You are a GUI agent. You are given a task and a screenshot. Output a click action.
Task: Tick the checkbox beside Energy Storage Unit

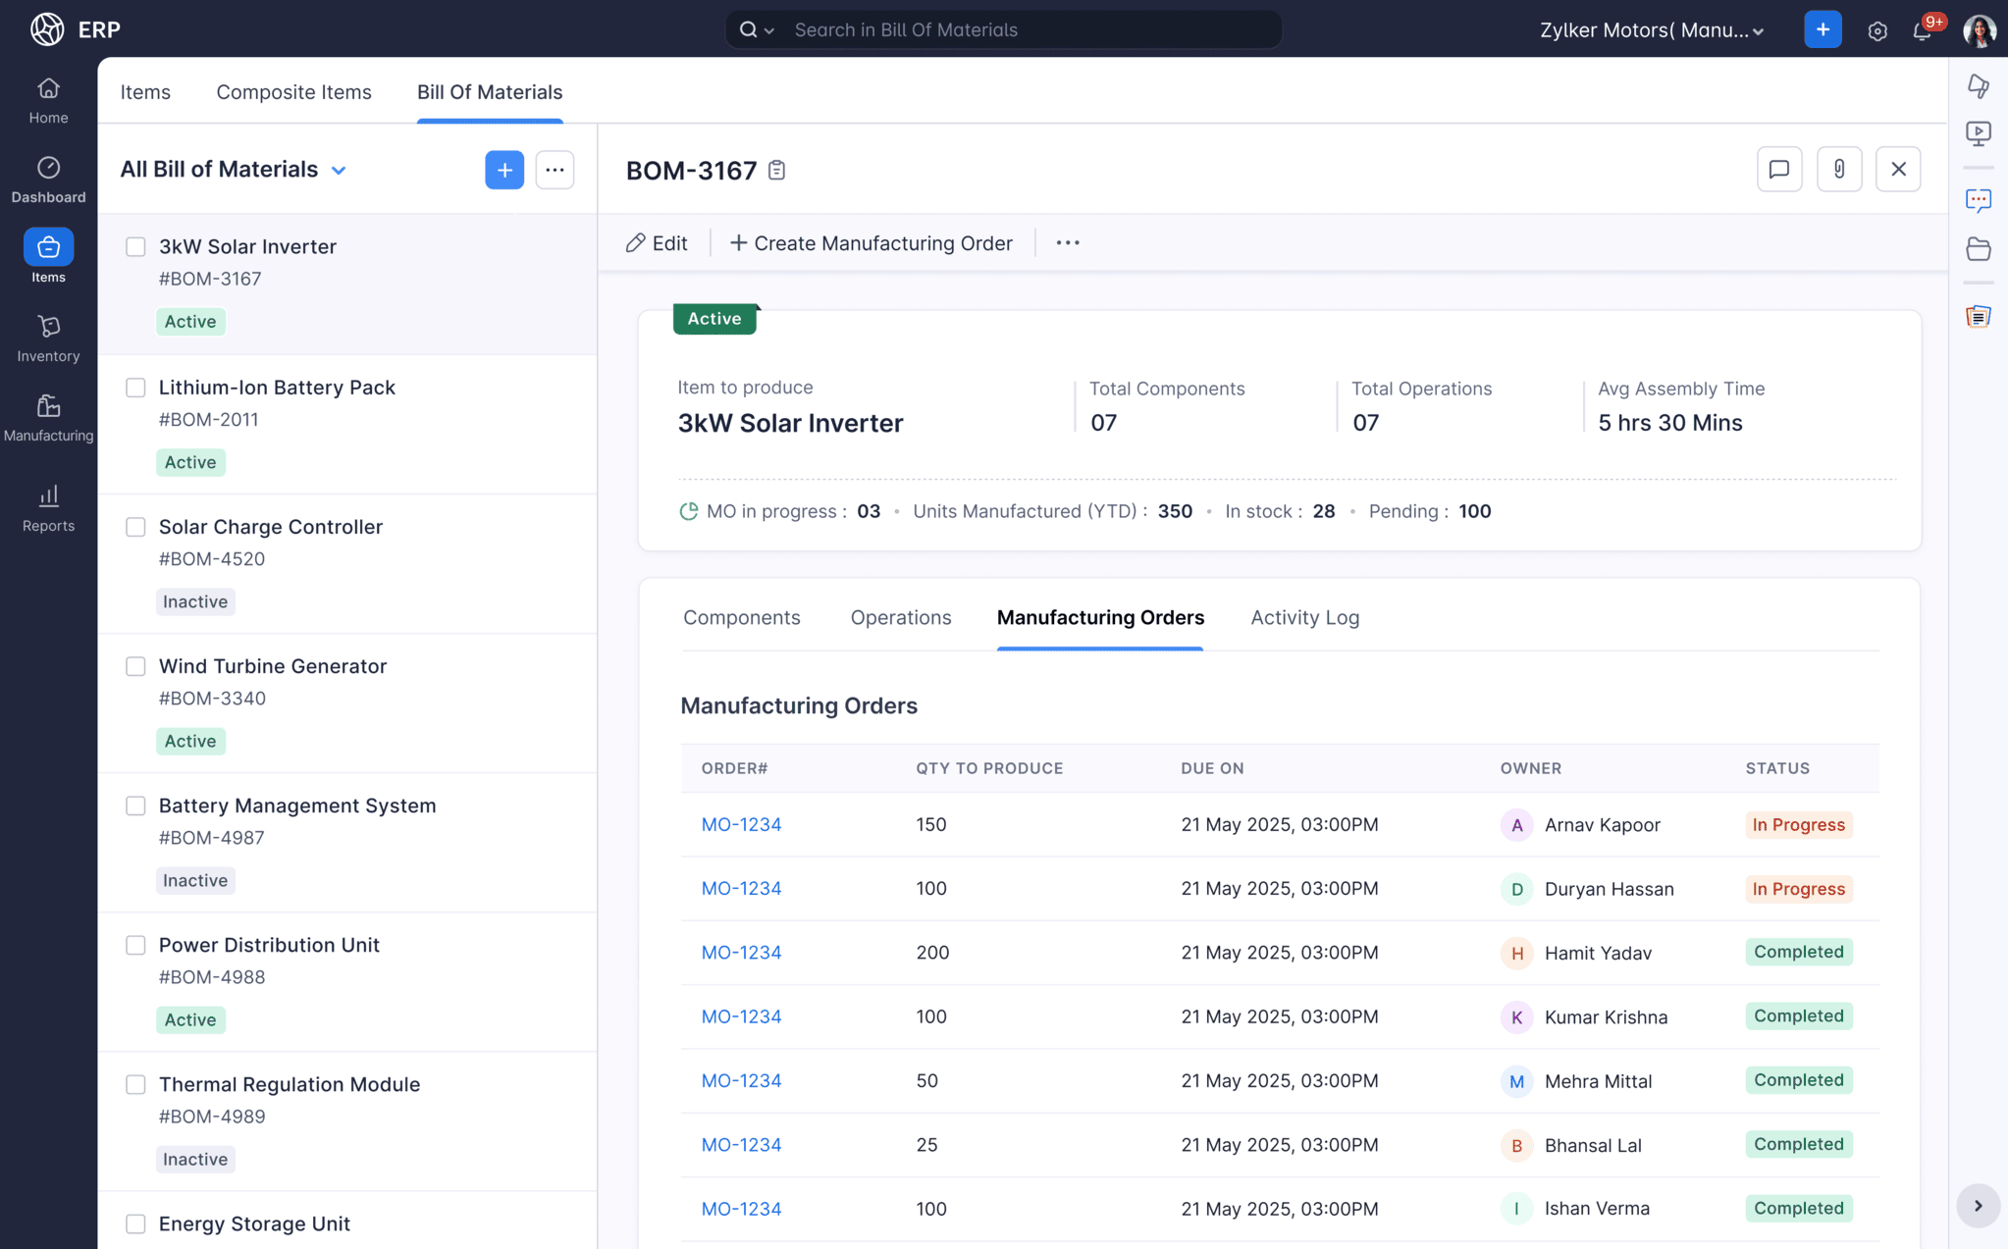click(135, 1223)
